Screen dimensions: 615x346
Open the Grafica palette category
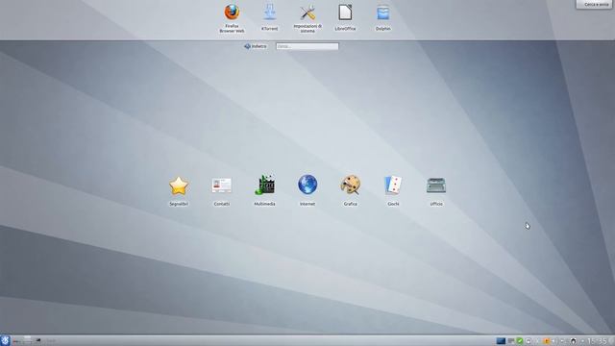tap(350, 191)
